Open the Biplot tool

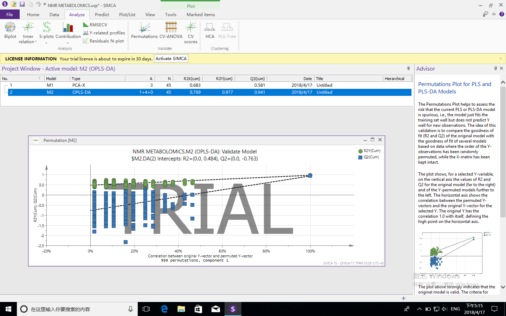click(10, 31)
